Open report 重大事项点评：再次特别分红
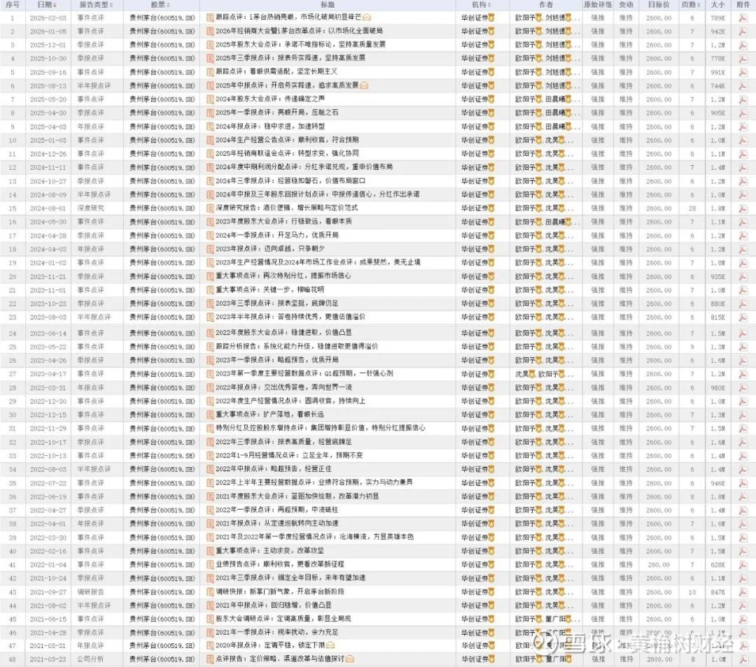 coord(283,276)
